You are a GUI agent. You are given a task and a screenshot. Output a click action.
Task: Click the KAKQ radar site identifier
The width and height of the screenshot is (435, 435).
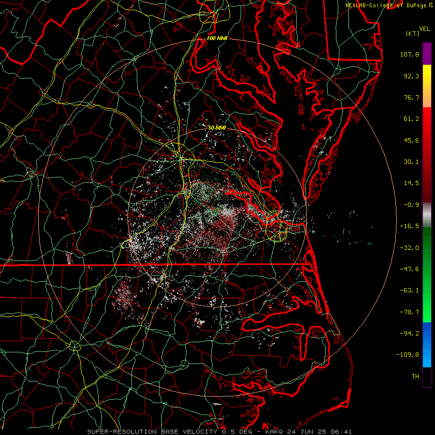click(x=274, y=432)
